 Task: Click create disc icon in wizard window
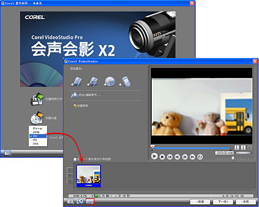37,118
